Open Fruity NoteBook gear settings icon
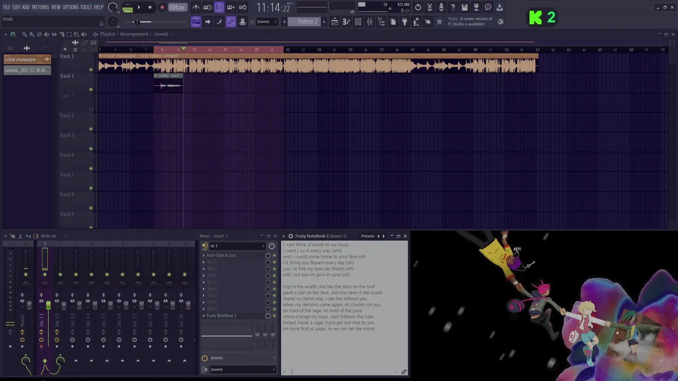Viewport: 678px width, 381px height. [291, 236]
